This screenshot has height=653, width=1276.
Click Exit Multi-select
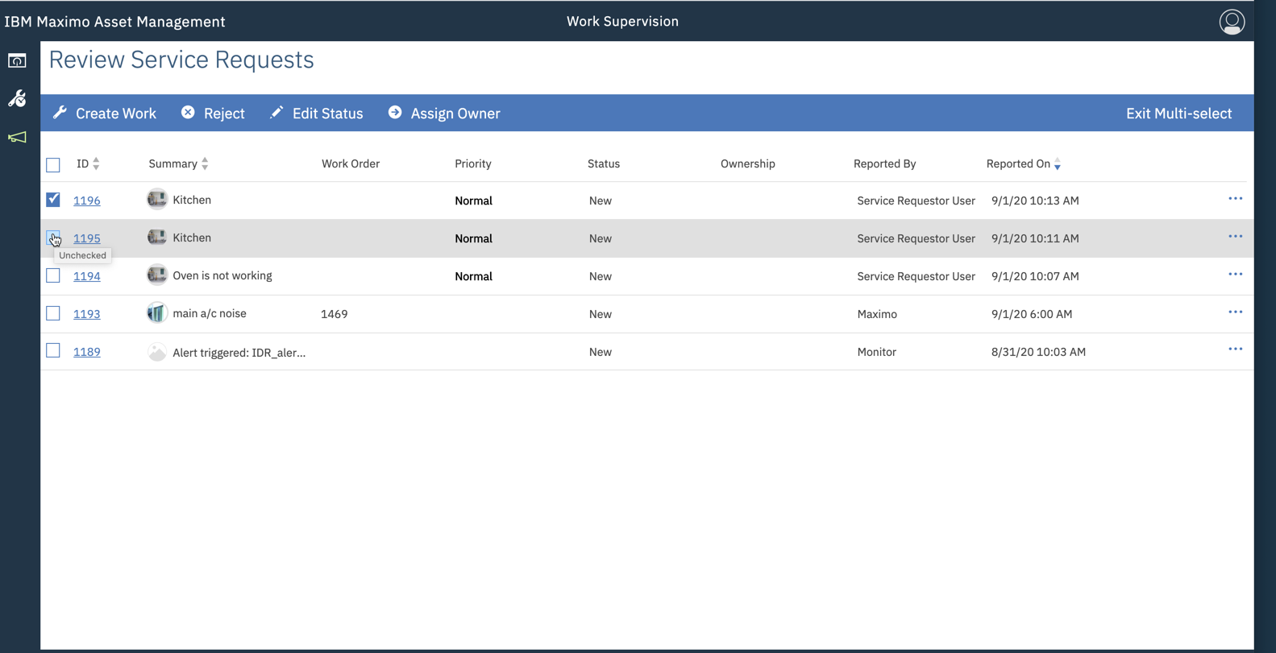tap(1178, 114)
